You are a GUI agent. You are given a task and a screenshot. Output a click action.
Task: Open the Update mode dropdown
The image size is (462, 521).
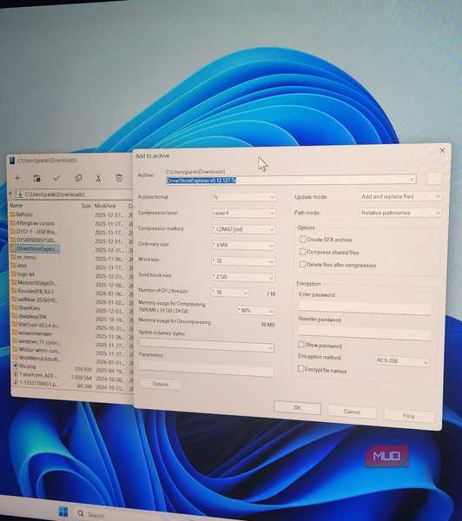tap(401, 197)
